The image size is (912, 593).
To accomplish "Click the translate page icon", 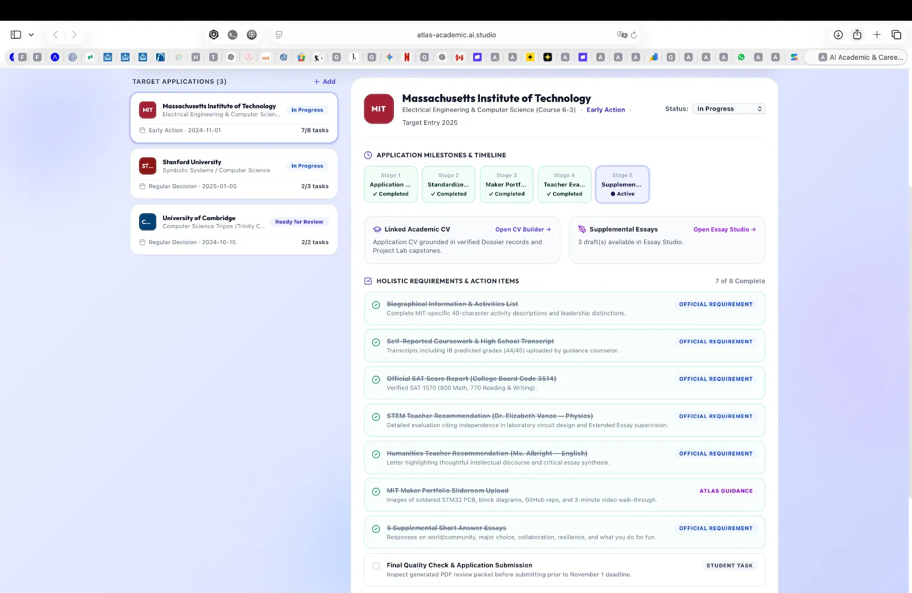I will point(622,35).
